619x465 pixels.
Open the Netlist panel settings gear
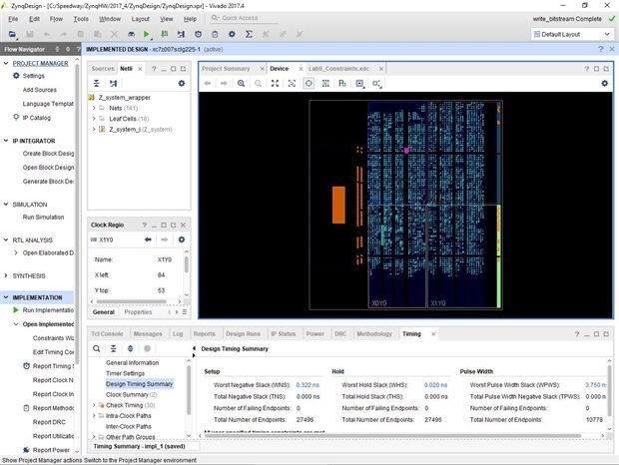click(181, 84)
